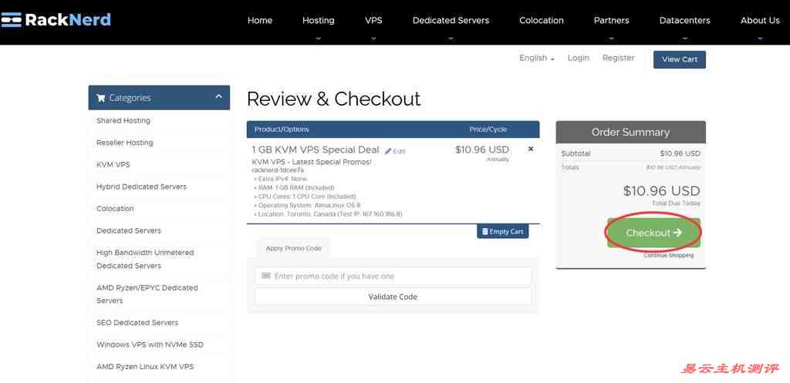
Task: Click the Login link
Action: 578,58
